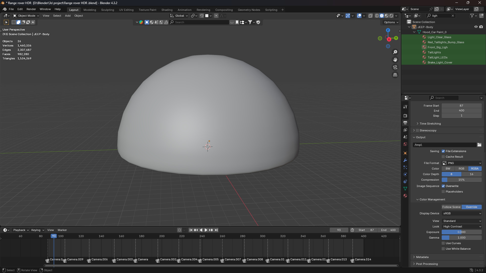
Task: Disable the Overwrite checkbox
Action: [443, 186]
